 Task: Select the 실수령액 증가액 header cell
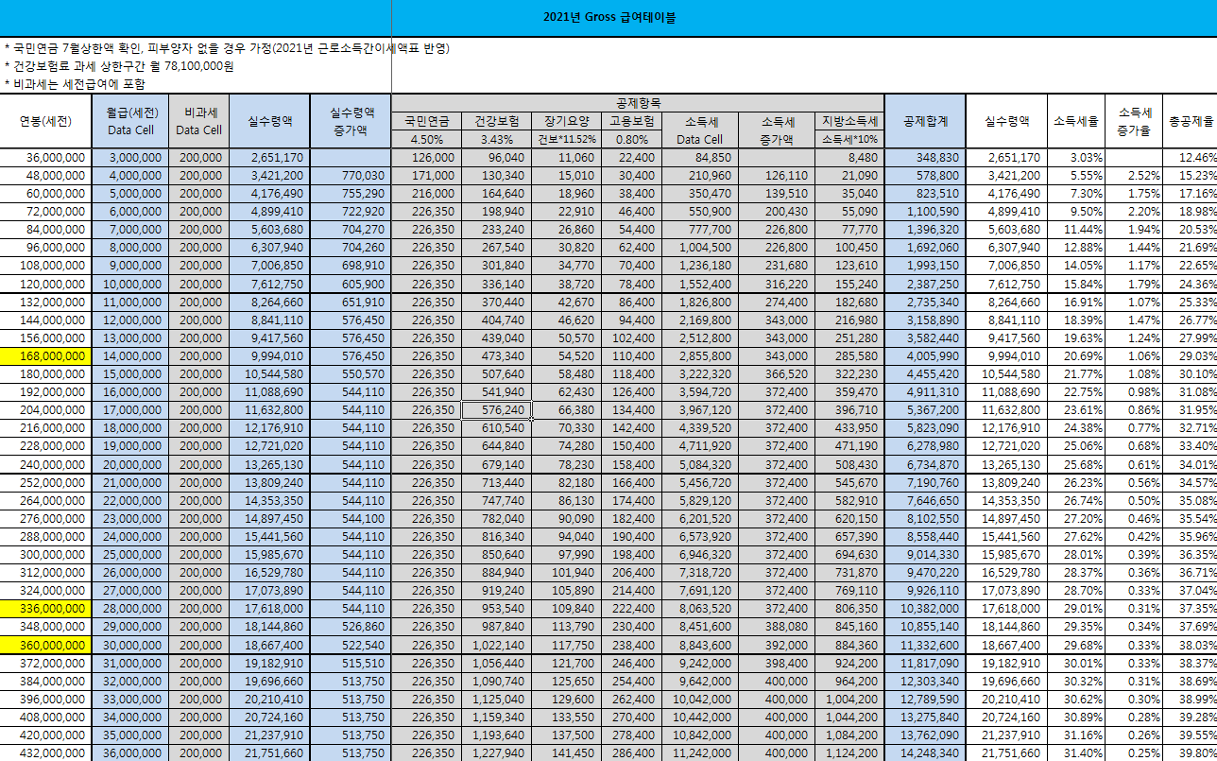351,121
